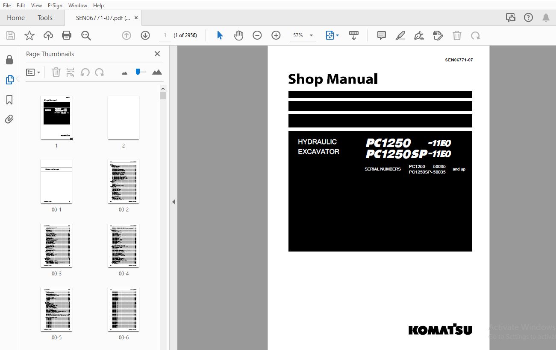Collapse the navigation pane arrow
The image size is (556, 350).
tap(174, 202)
